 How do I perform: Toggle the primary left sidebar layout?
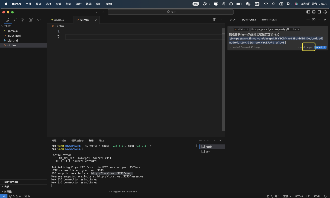tap(308, 12)
